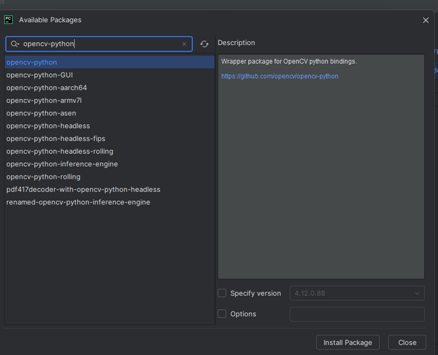Click inside the Options text field
The width and height of the screenshot is (438, 355).
(x=357, y=314)
